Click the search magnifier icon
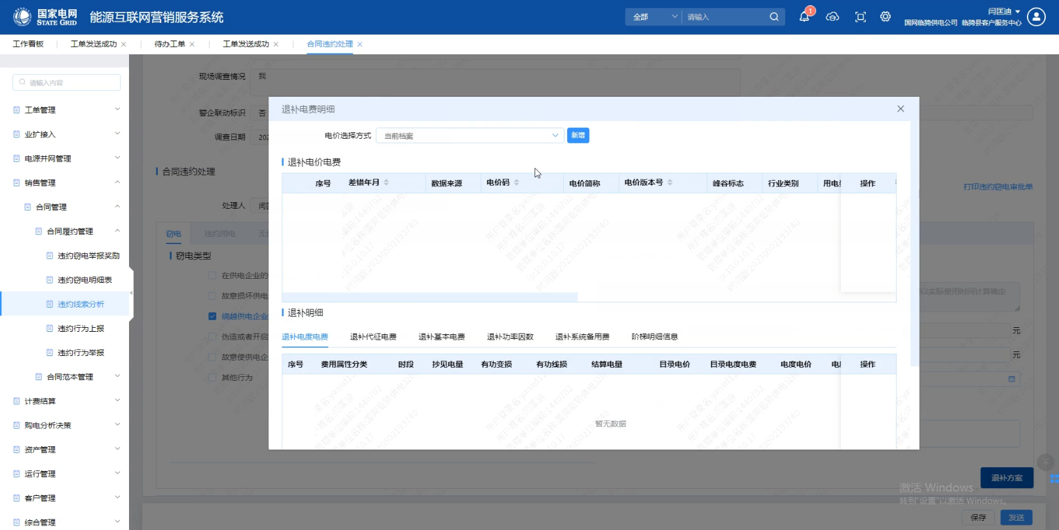The image size is (1059, 530). [774, 17]
